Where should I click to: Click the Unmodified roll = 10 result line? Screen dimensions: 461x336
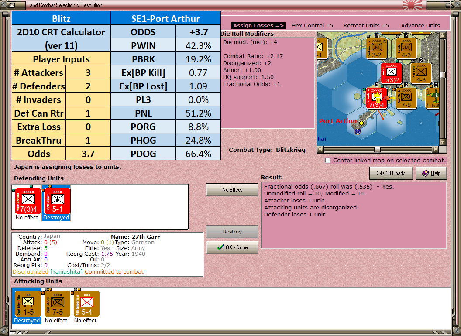click(315, 193)
